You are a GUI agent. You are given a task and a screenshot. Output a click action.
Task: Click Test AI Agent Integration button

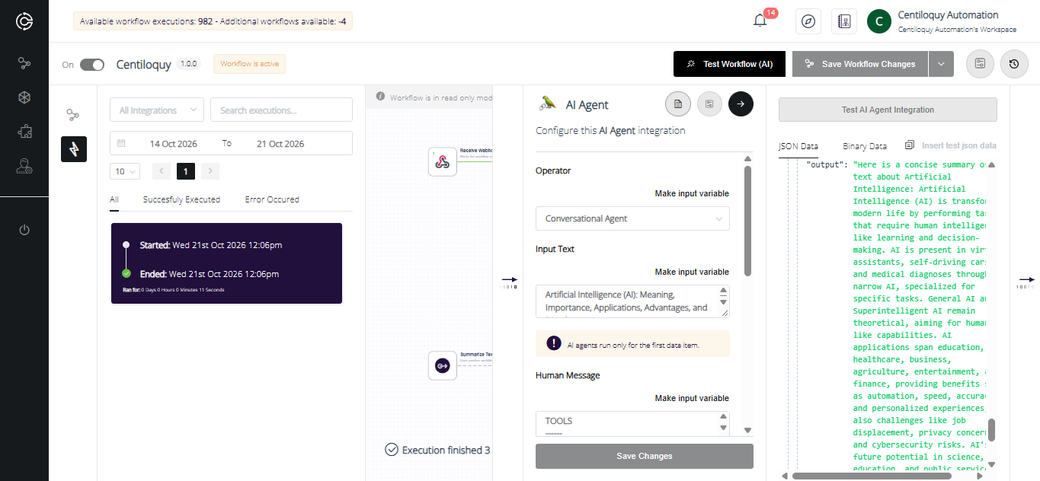coord(888,110)
